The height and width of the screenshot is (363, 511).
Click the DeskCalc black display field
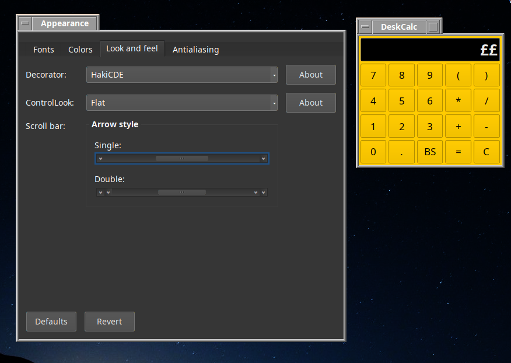coord(430,50)
